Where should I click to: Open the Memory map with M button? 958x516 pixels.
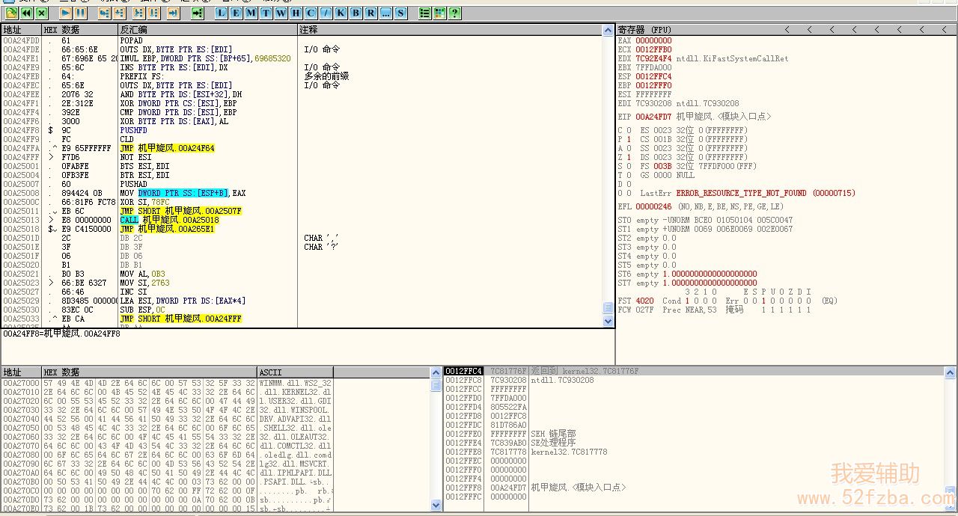point(251,13)
